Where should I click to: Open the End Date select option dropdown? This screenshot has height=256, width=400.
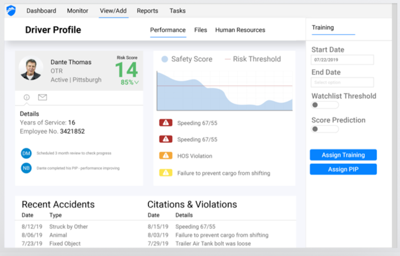click(x=342, y=82)
